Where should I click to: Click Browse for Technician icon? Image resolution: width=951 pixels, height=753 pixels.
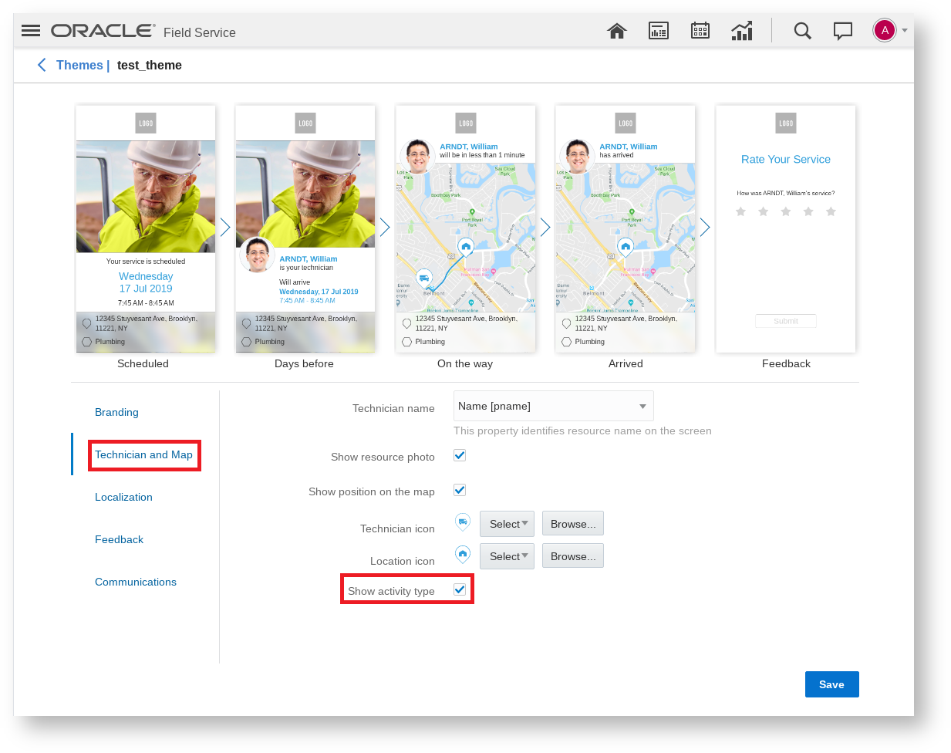click(573, 524)
